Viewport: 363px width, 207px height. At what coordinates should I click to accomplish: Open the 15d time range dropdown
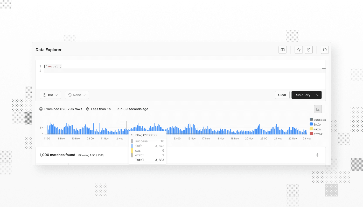[50, 95]
